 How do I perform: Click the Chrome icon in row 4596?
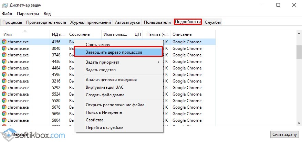pos(4,75)
